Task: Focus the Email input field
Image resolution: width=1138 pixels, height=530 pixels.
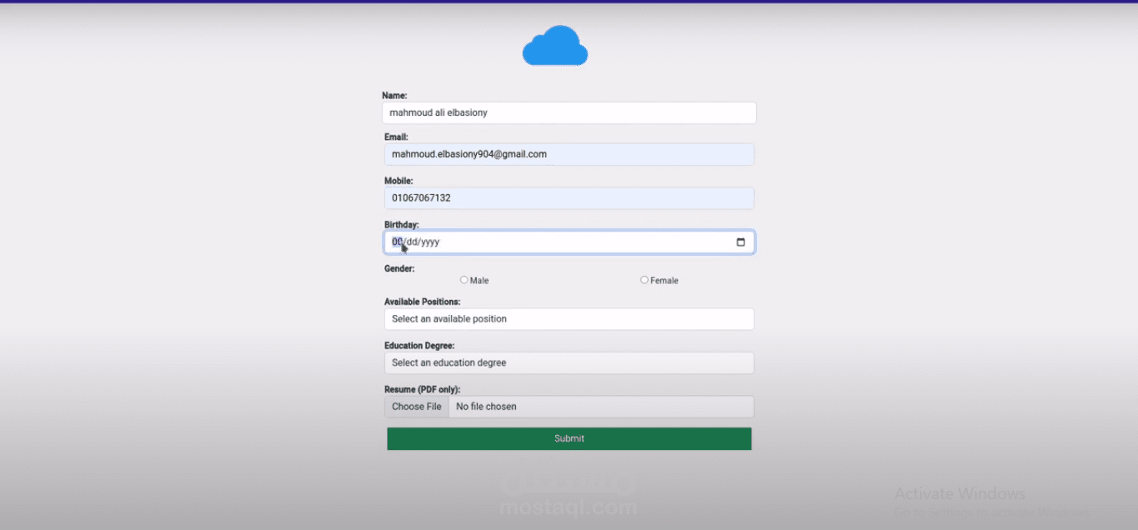Action: click(569, 154)
